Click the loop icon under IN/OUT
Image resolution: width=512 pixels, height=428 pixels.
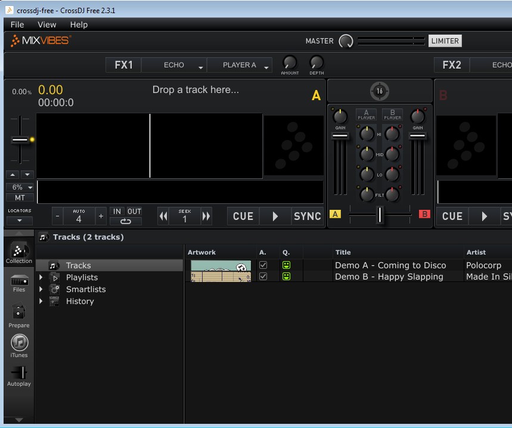[126, 221]
